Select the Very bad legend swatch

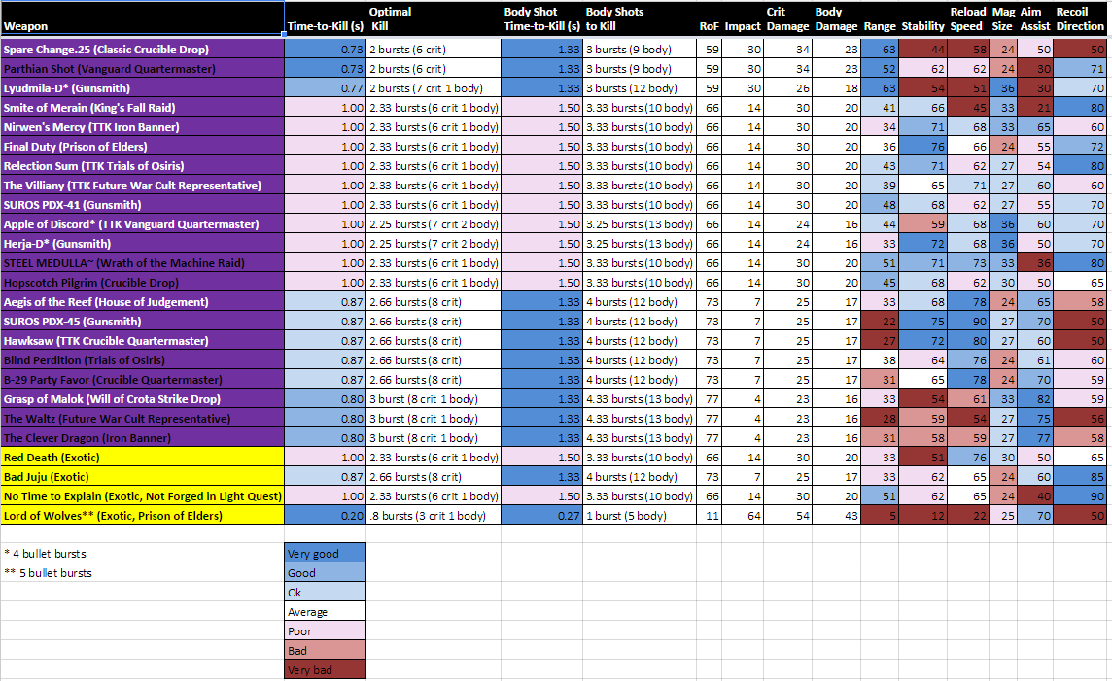[326, 669]
